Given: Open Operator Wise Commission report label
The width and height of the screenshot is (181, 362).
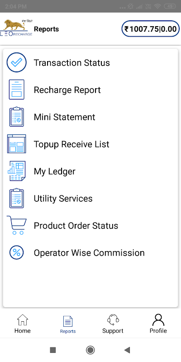Looking at the screenshot, I should pos(89,253).
